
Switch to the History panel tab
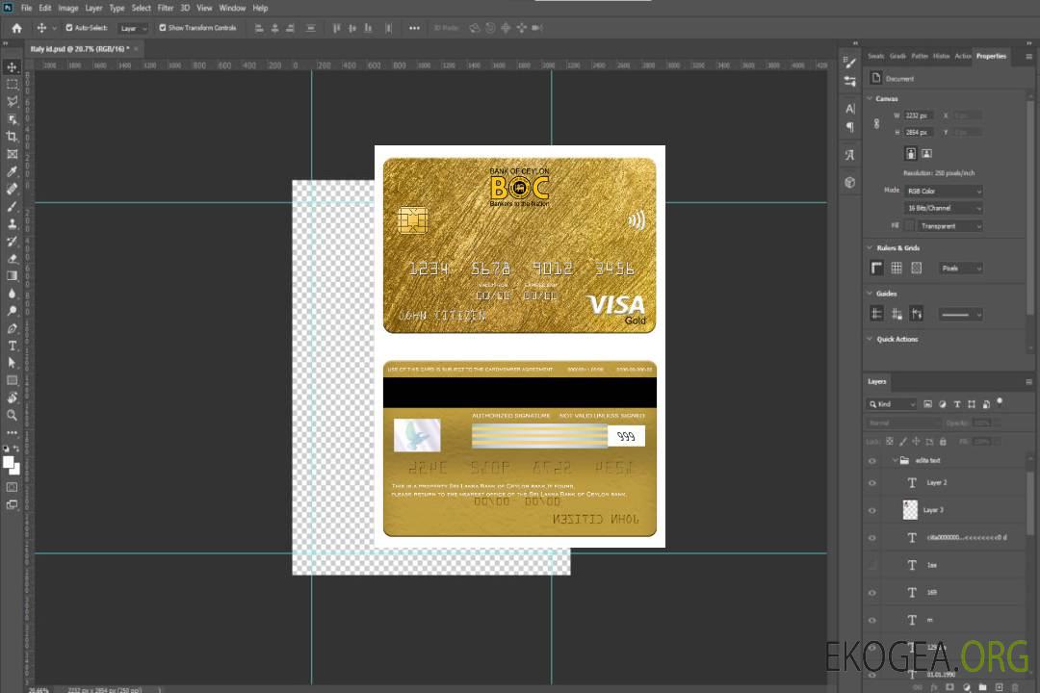(941, 57)
